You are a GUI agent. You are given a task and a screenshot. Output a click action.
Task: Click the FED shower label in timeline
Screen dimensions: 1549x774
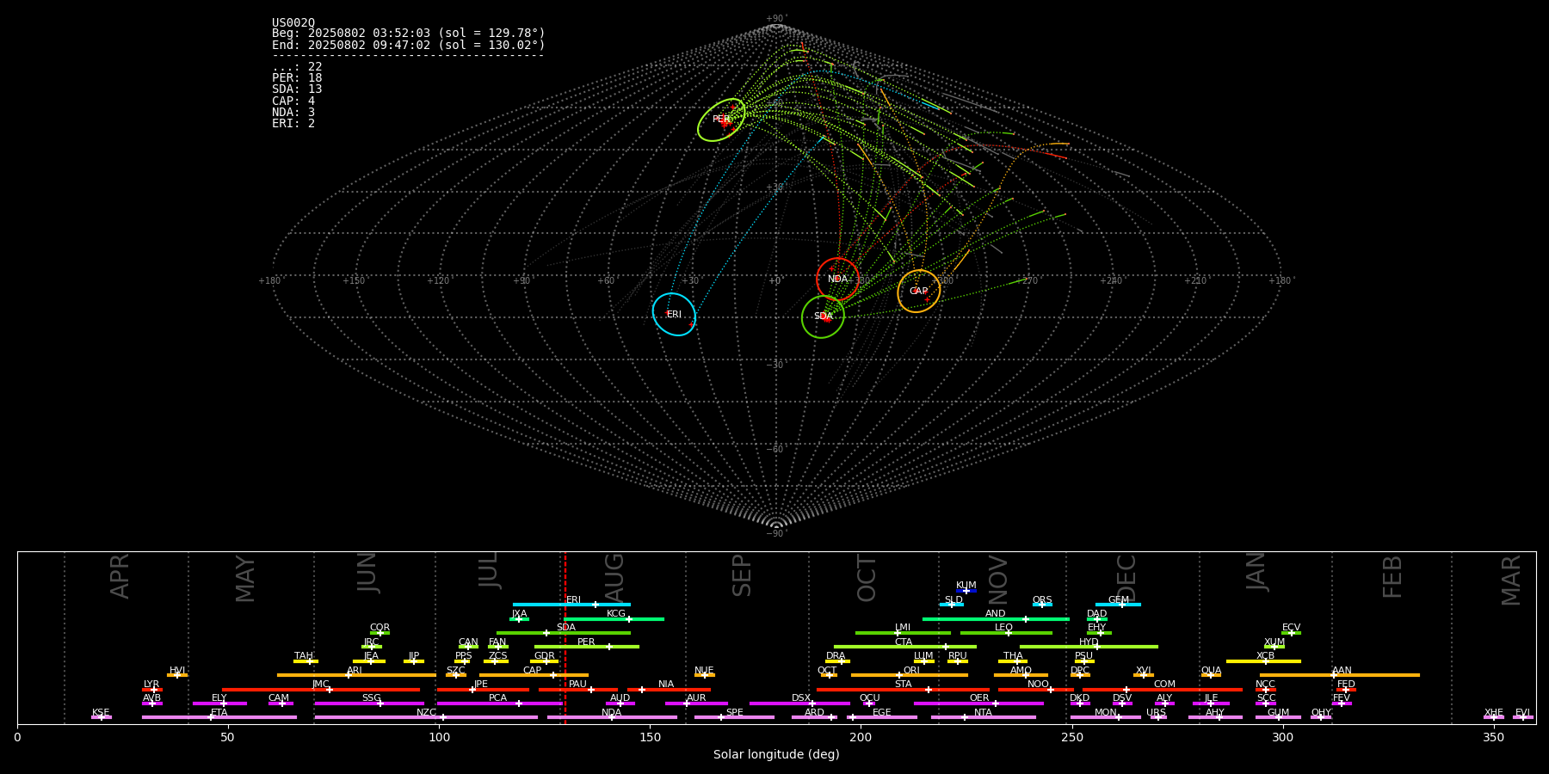tap(1347, 685)
